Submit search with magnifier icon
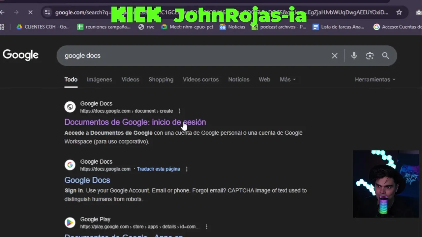Image resolution: width=422 pixels, height=237 pixels. [385, 56]
